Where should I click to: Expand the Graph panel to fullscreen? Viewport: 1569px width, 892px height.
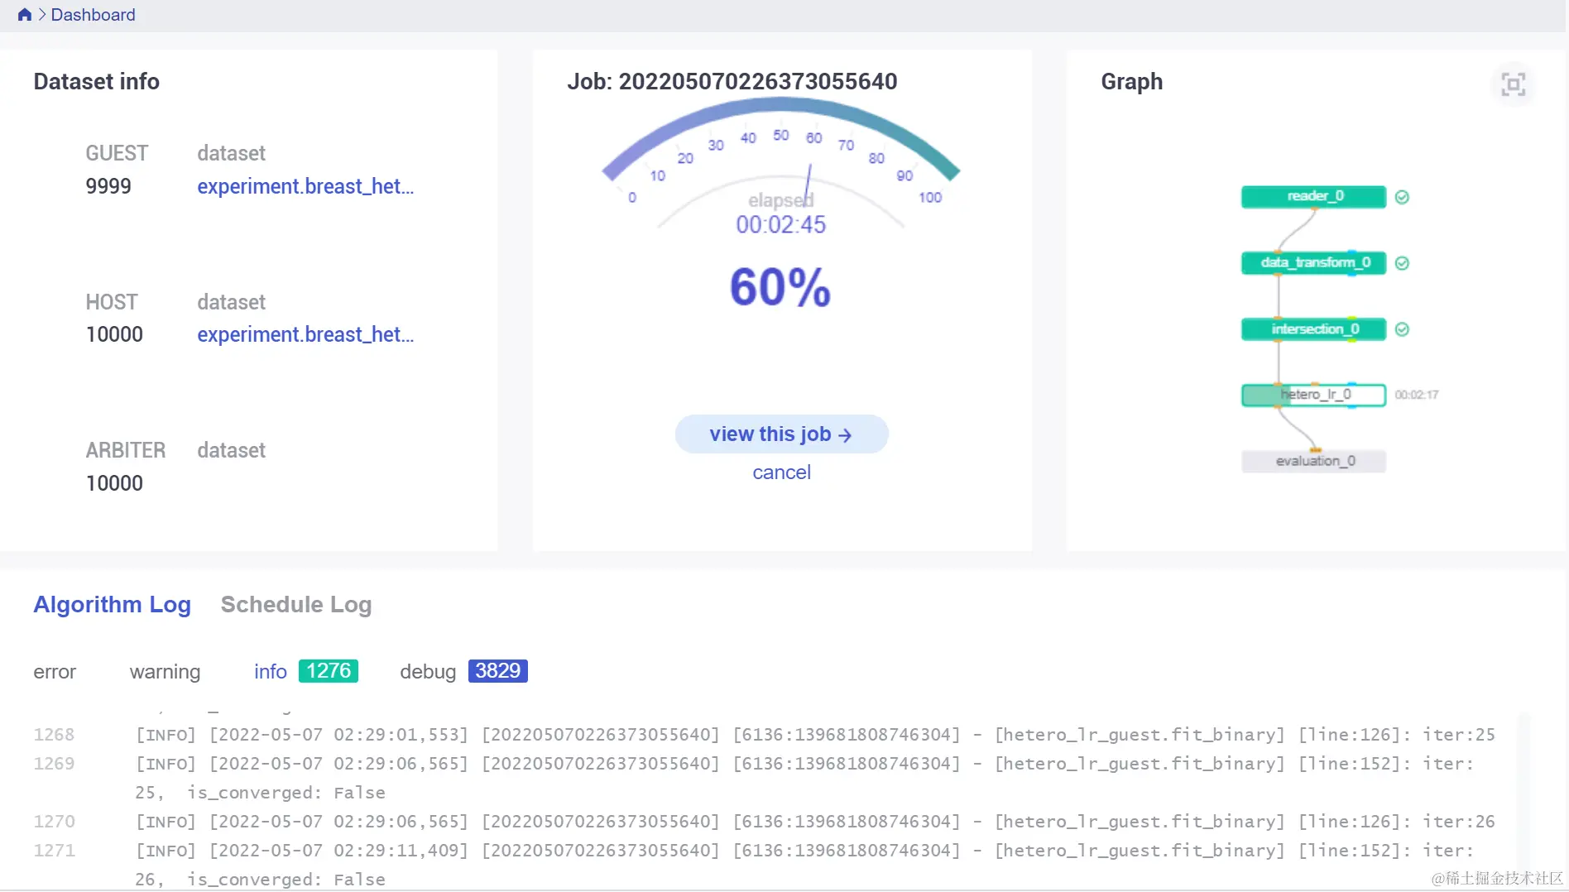(1513, 84)
